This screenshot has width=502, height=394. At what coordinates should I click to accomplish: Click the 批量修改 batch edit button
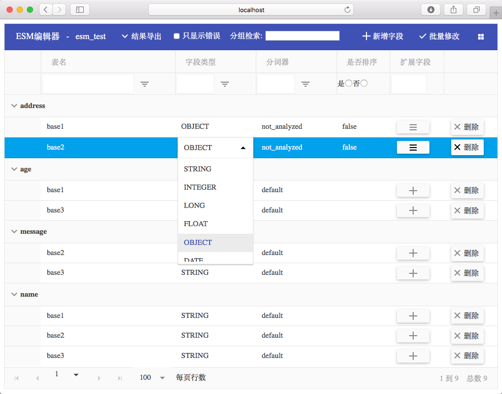pyautogui.click(x=439, y=36)
